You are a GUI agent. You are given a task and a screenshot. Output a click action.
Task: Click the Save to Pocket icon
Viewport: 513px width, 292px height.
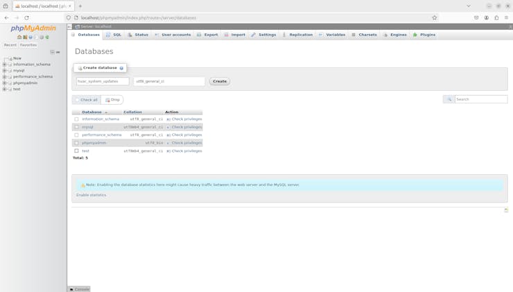(476, 17)
